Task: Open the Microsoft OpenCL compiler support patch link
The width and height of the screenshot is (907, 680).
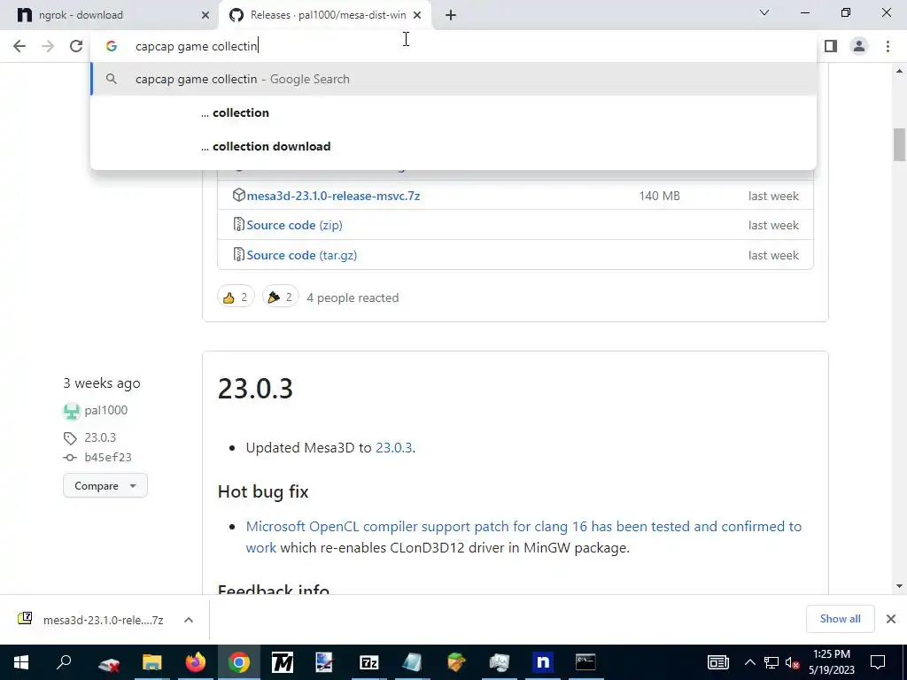Action: pos(523,537)
